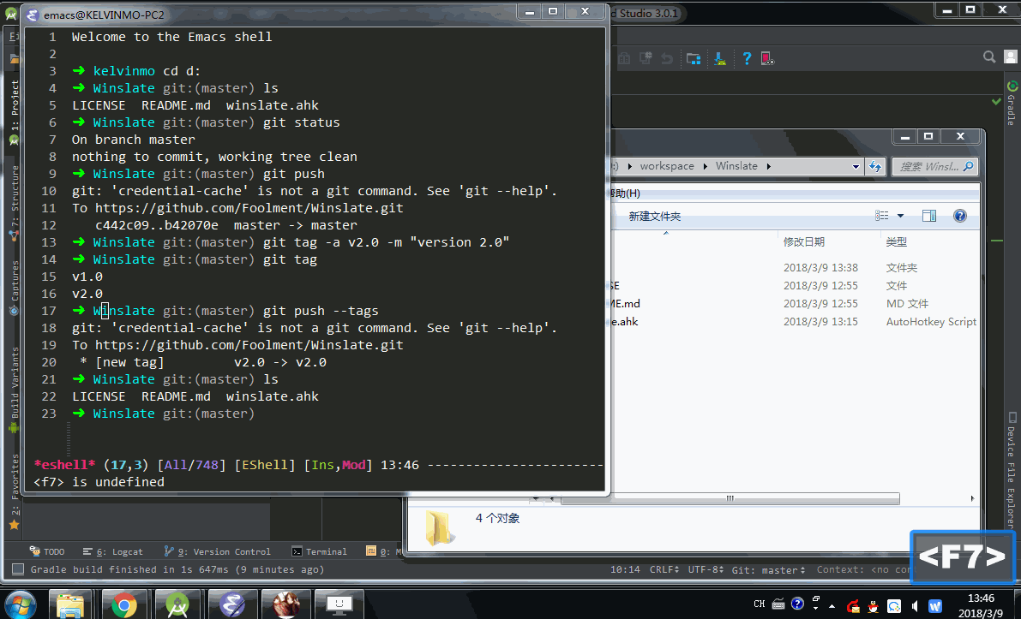
Task: Open the Terminal tool window
Action: point(319,551)
